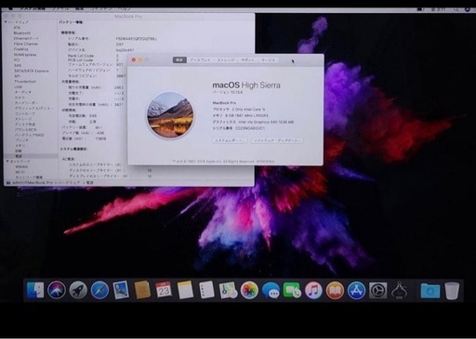The width and height of the screenshot is (476, 339).
Task: Open System Preferences gear icon
Action: pyautogui.click(x=377, y=290)
